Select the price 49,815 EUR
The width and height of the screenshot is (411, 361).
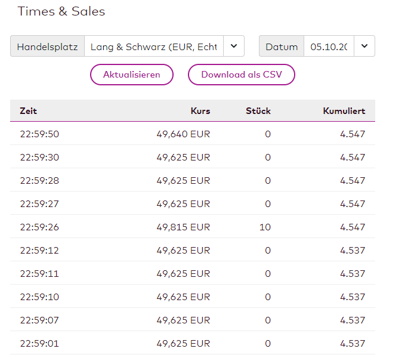pyautogui.click(x=183, y=227)
